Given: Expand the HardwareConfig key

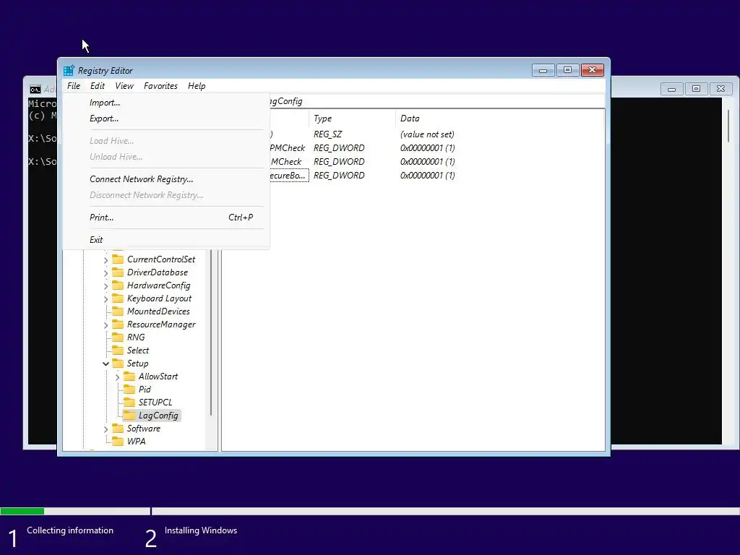Looking at the screenshot, I should click(x=106, y=285).
